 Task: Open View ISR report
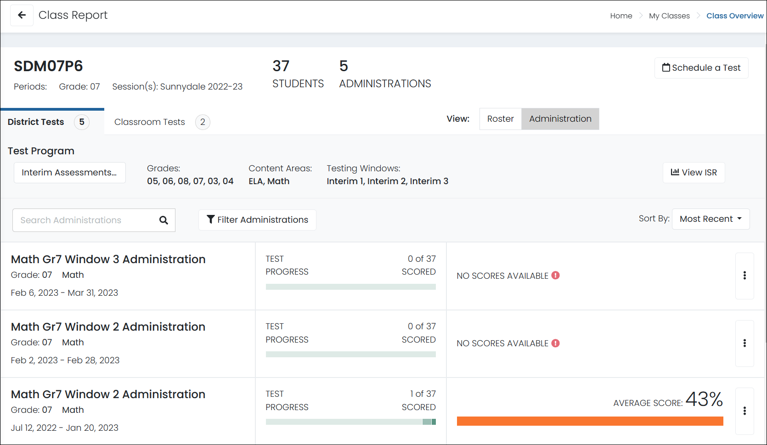coord(694,173)
